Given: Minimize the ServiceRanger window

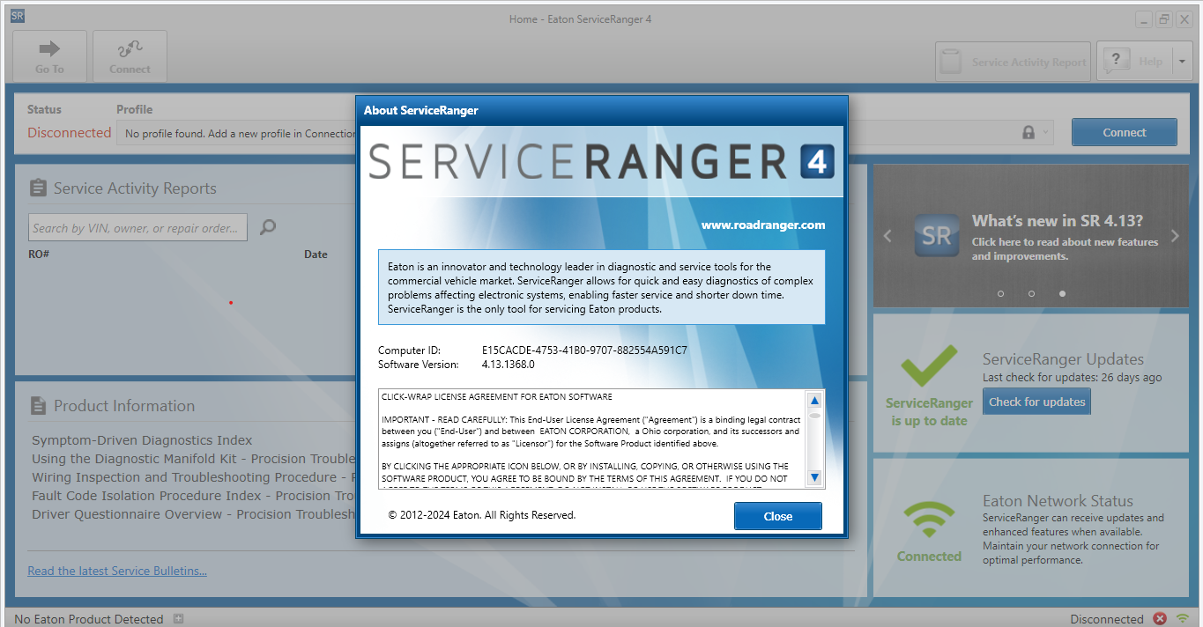Looking at the screenshot, I should click(x=1144, y=18).
